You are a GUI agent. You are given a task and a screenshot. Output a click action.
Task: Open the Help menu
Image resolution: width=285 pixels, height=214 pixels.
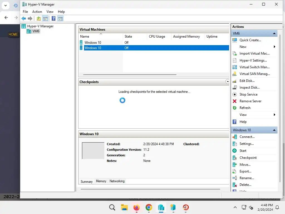[x=61, y=12]
